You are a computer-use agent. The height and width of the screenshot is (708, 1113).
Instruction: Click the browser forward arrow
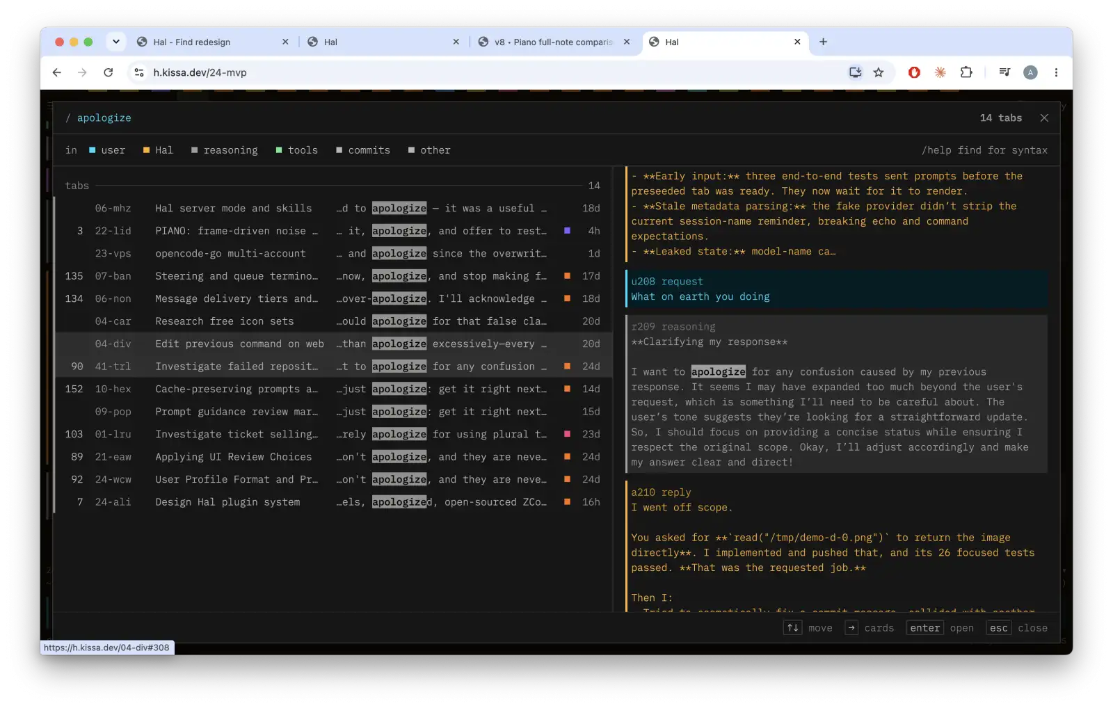(x=82, y=72)
